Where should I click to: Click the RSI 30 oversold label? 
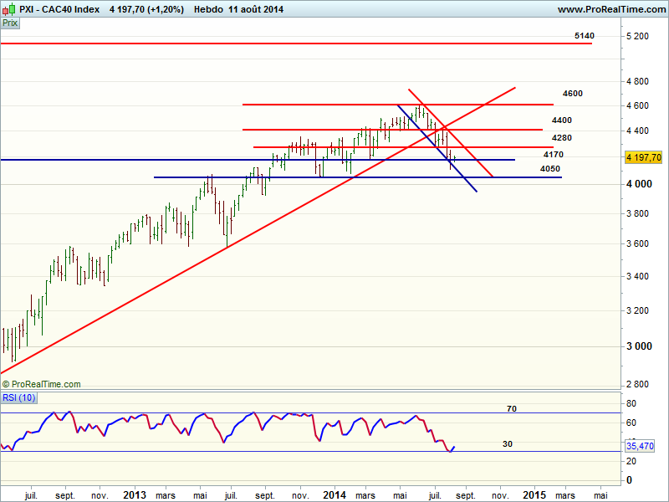pos(507,444)
